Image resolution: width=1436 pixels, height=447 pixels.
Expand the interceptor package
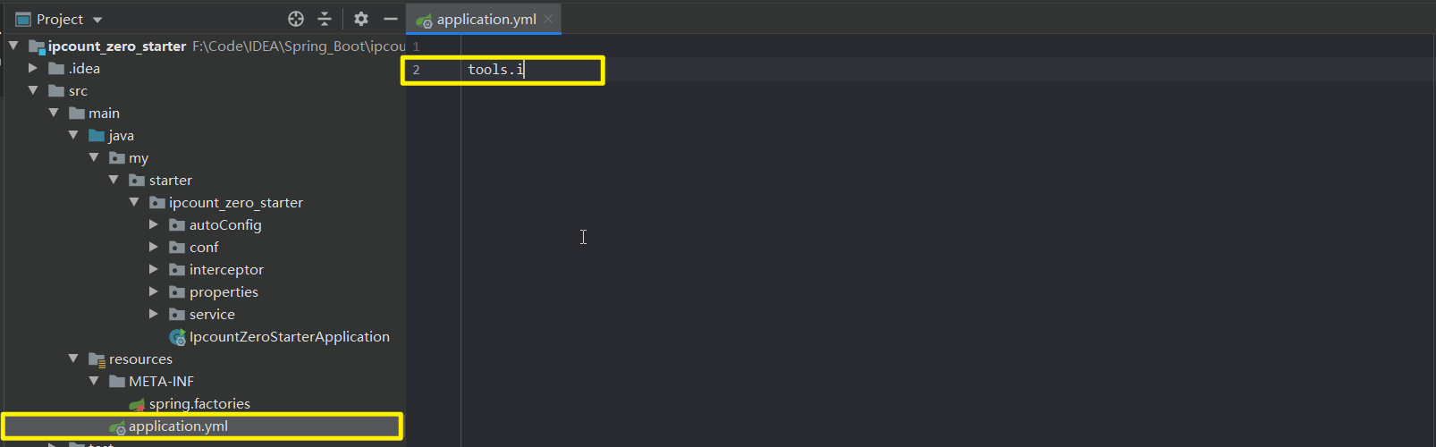click(154, 269)
